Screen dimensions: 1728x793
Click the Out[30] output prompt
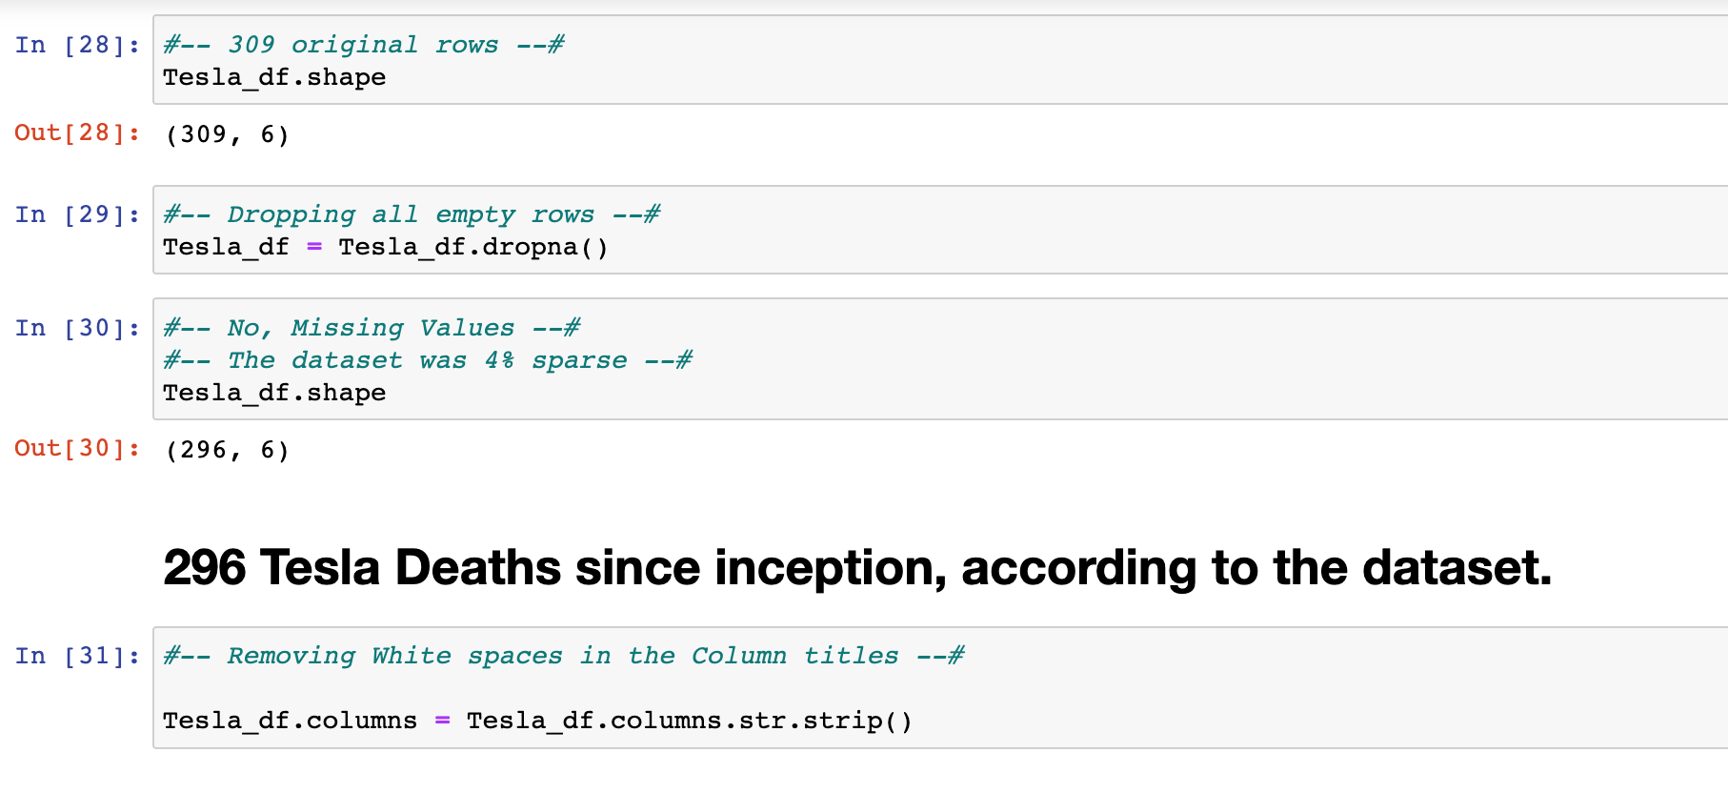[x=77, y=449]
